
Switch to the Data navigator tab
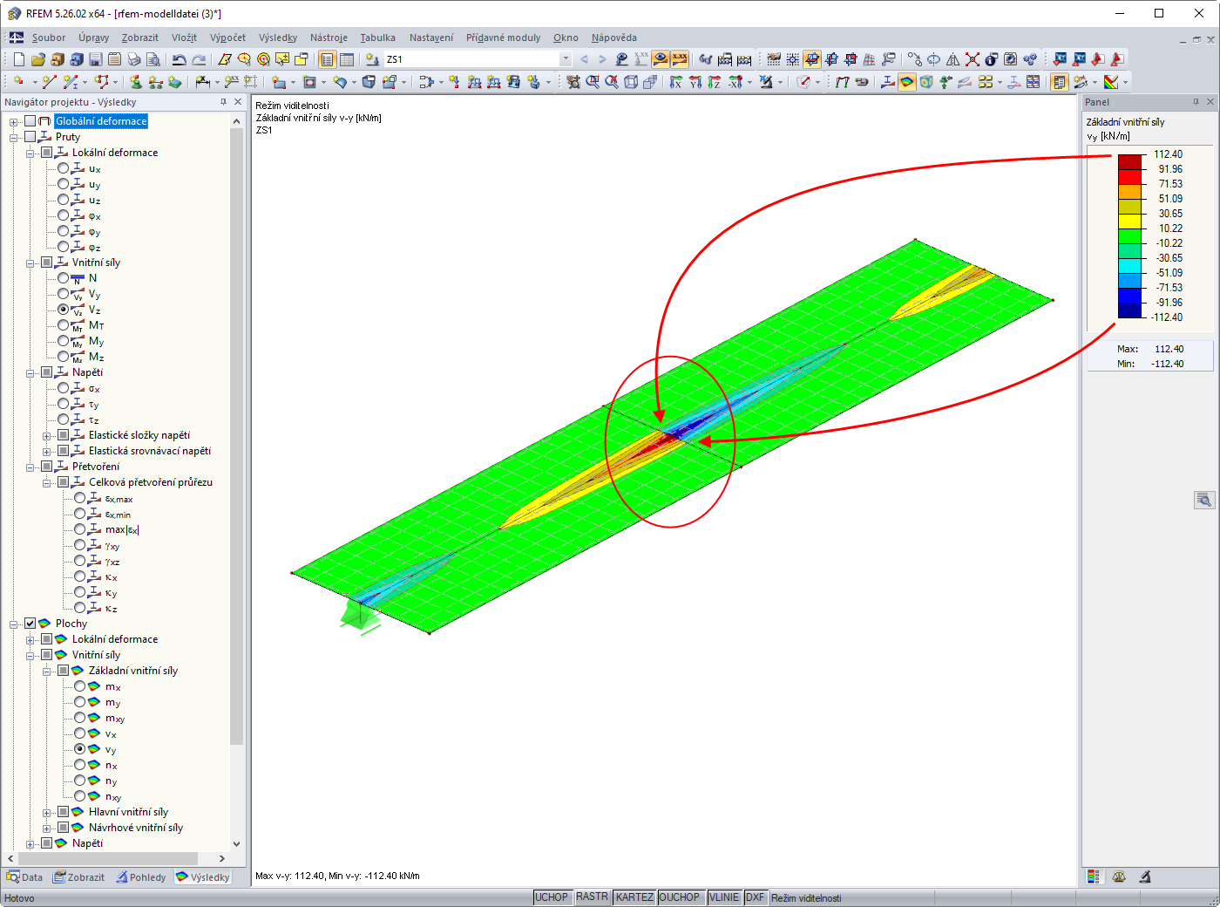click(25, 877)
